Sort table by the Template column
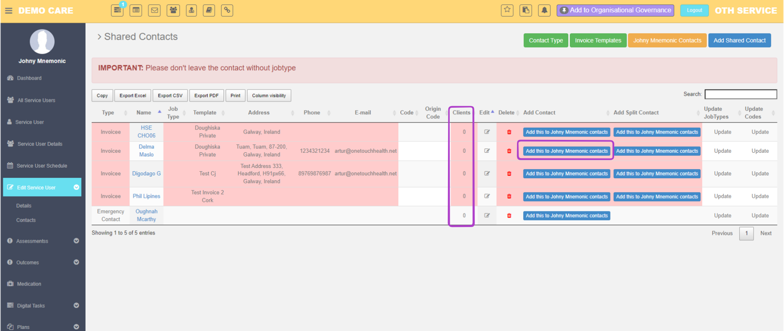This screenshot has width=784, height=331. (x=208, y=113)
